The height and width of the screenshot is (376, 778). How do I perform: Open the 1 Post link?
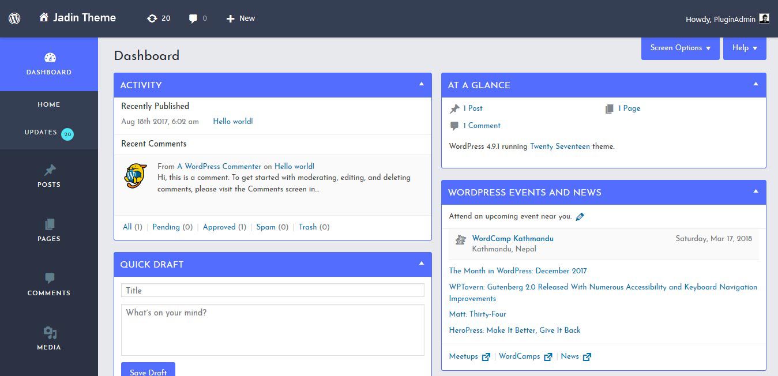point(473,108)
